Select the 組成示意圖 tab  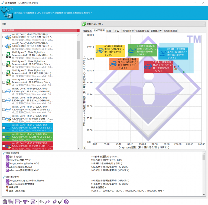[x=99, y=31]
